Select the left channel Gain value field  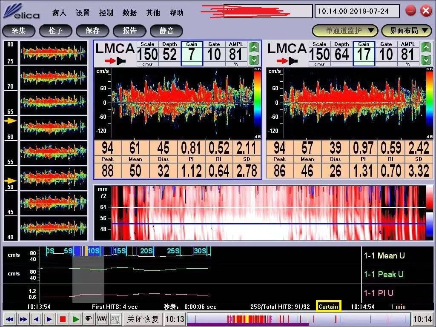pos(192,54)
